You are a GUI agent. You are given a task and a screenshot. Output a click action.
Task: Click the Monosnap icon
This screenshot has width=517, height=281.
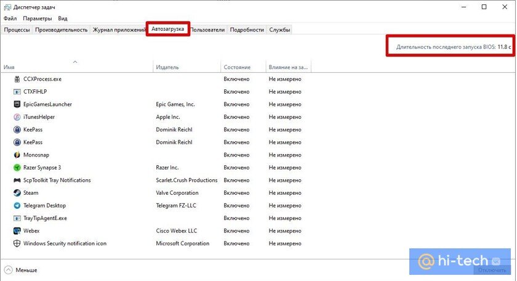point(17,155)
